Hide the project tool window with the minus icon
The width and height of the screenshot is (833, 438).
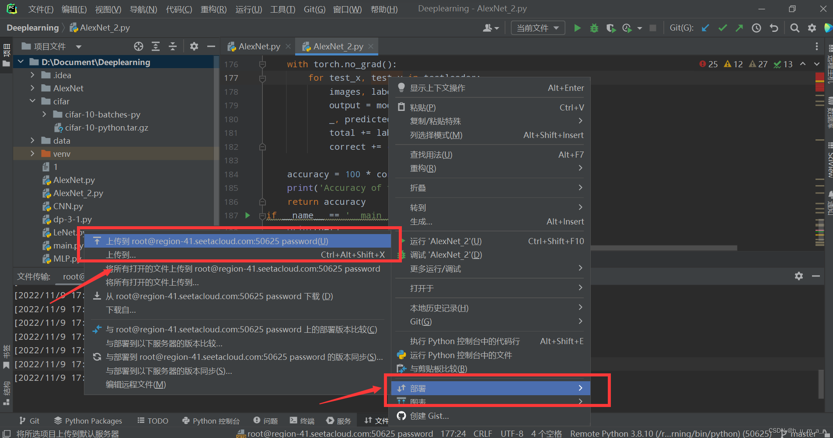tap(211, 46)
